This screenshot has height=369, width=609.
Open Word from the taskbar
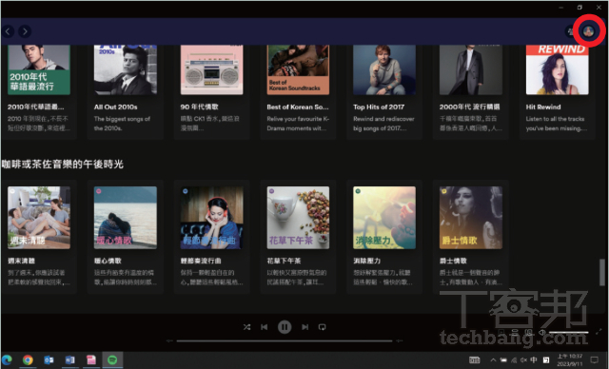[x=69, y=359]
